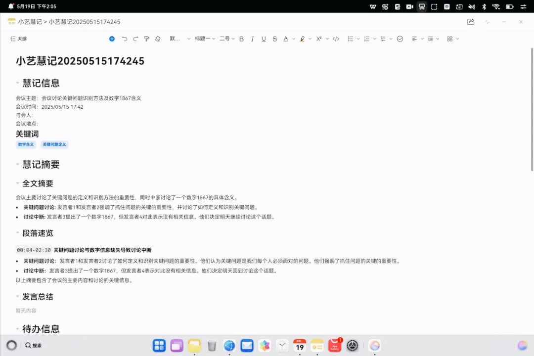
Task: Insert a code block using the </> icon
Action: click(336, 39)
